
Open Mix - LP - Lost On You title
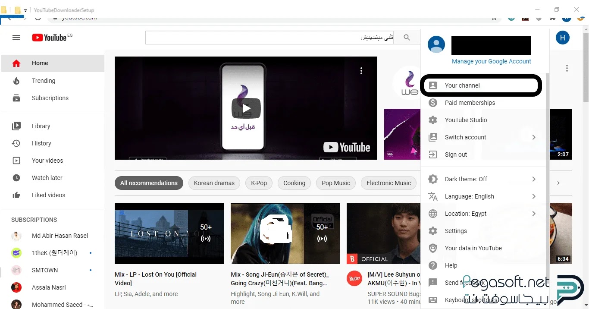coord(156,279)
